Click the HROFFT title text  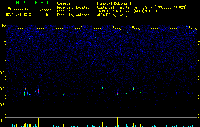click(33, 3)
